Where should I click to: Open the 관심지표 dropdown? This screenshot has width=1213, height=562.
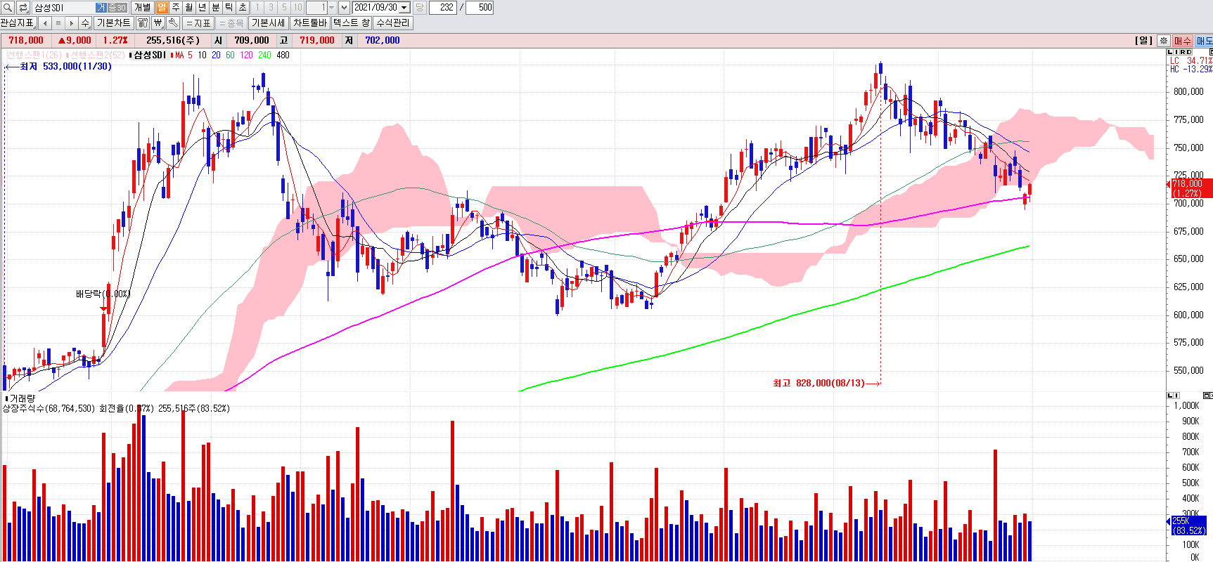(x=18, y=23)
